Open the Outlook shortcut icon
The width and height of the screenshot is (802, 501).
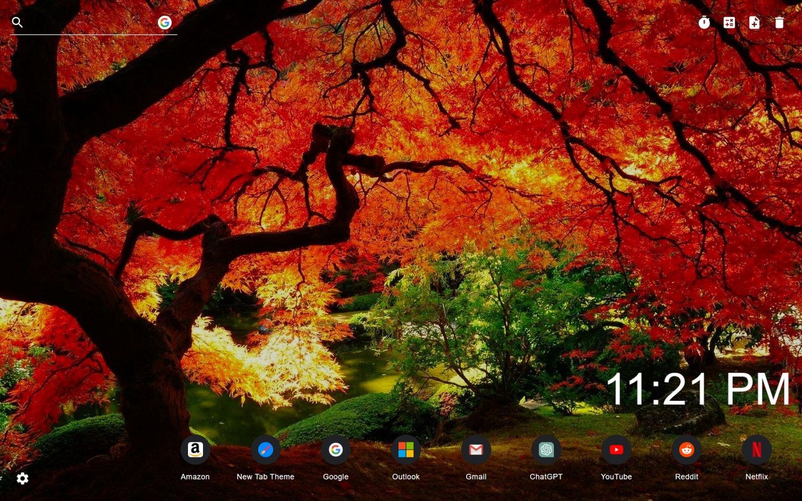coord(406,450)
